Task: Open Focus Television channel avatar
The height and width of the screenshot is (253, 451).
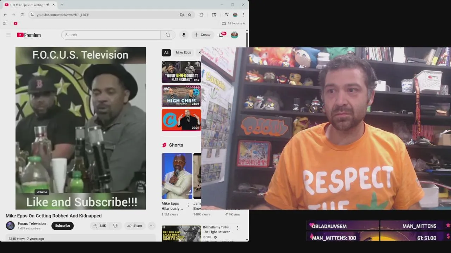Action: pyautogui.click(x=10, y=226)
